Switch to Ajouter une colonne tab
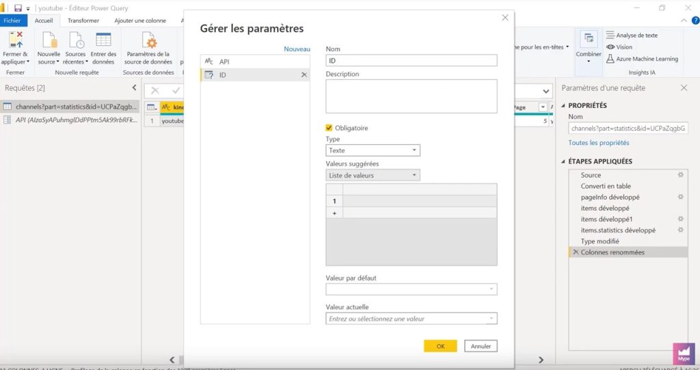700x370 pixels. pos(139,21)
